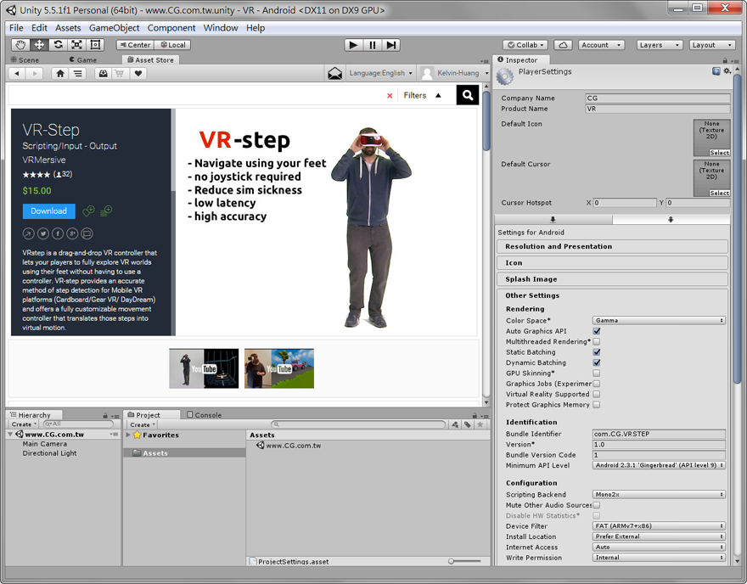Open Device Filter dropdown

[659, 526]
